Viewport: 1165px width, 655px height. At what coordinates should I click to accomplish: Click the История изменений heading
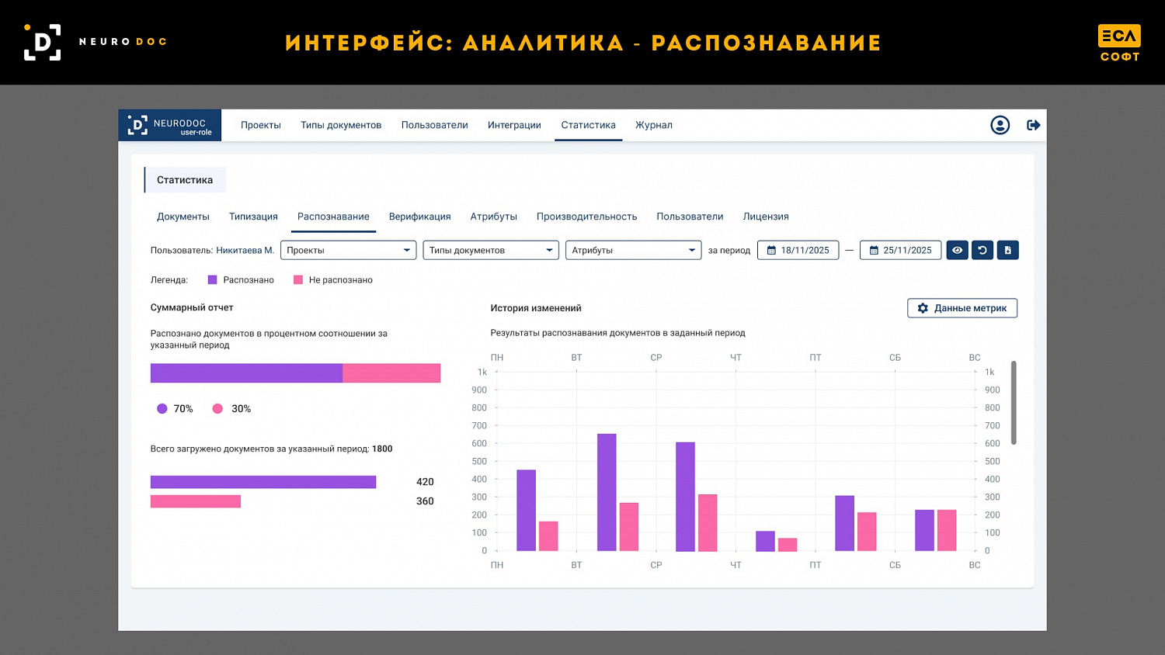[536, 308]
